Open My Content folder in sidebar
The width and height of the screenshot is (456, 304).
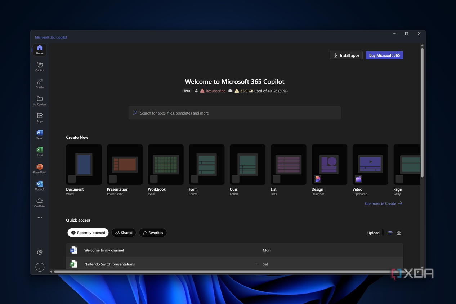point(40,100)
